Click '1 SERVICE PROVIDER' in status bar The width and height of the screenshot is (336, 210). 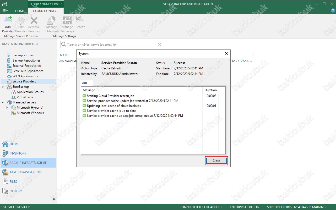click(x=15, y=207)
